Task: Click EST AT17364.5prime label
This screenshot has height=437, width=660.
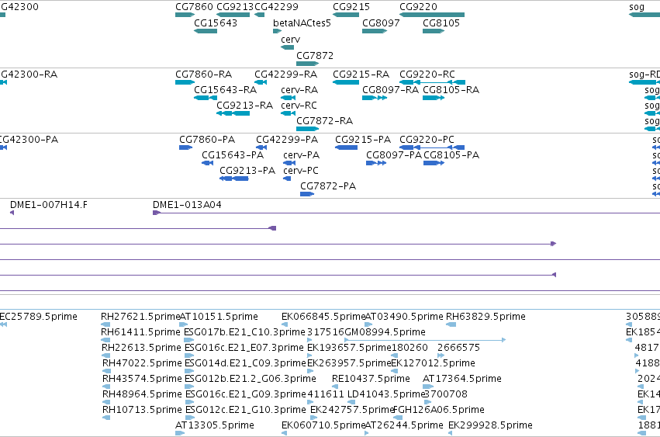Action: click(x=462, y=380)
